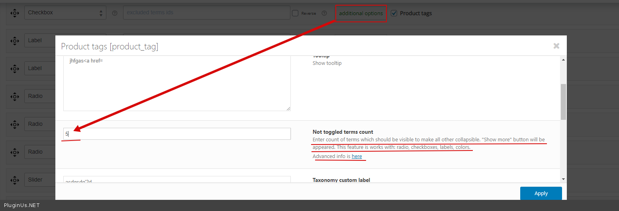Viewport: 619px width, 211px height.
Task: Click the popup's vertical scrollbar thumb
Action: 563,102
